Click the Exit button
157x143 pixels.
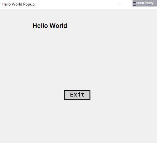click(77, 95)
